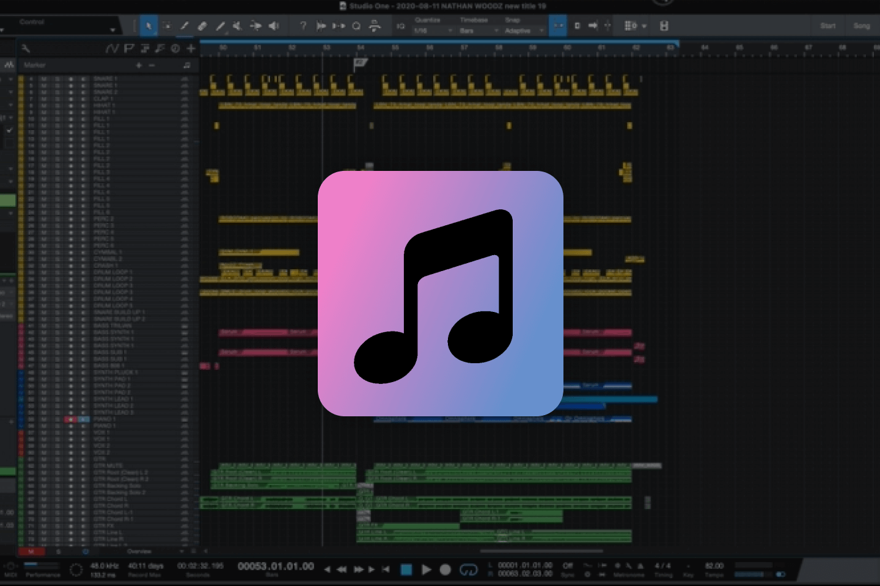Viewport: 880px width, 586px height.
Task: Select the Range tool
Action: (166, 26)
